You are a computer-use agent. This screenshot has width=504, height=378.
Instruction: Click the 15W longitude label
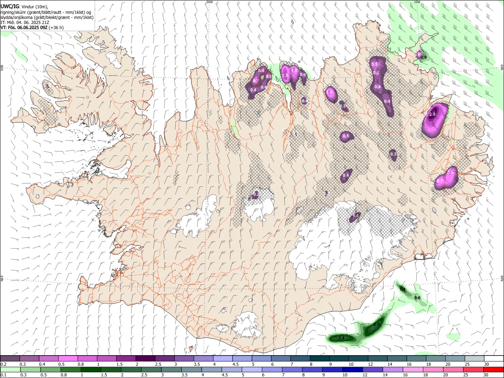click(417, 2)
